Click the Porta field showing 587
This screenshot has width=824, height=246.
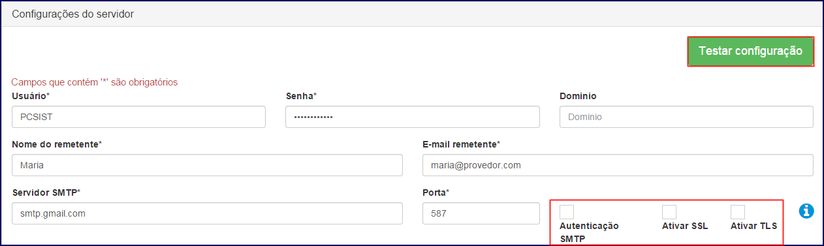click(x=481, y=213)
